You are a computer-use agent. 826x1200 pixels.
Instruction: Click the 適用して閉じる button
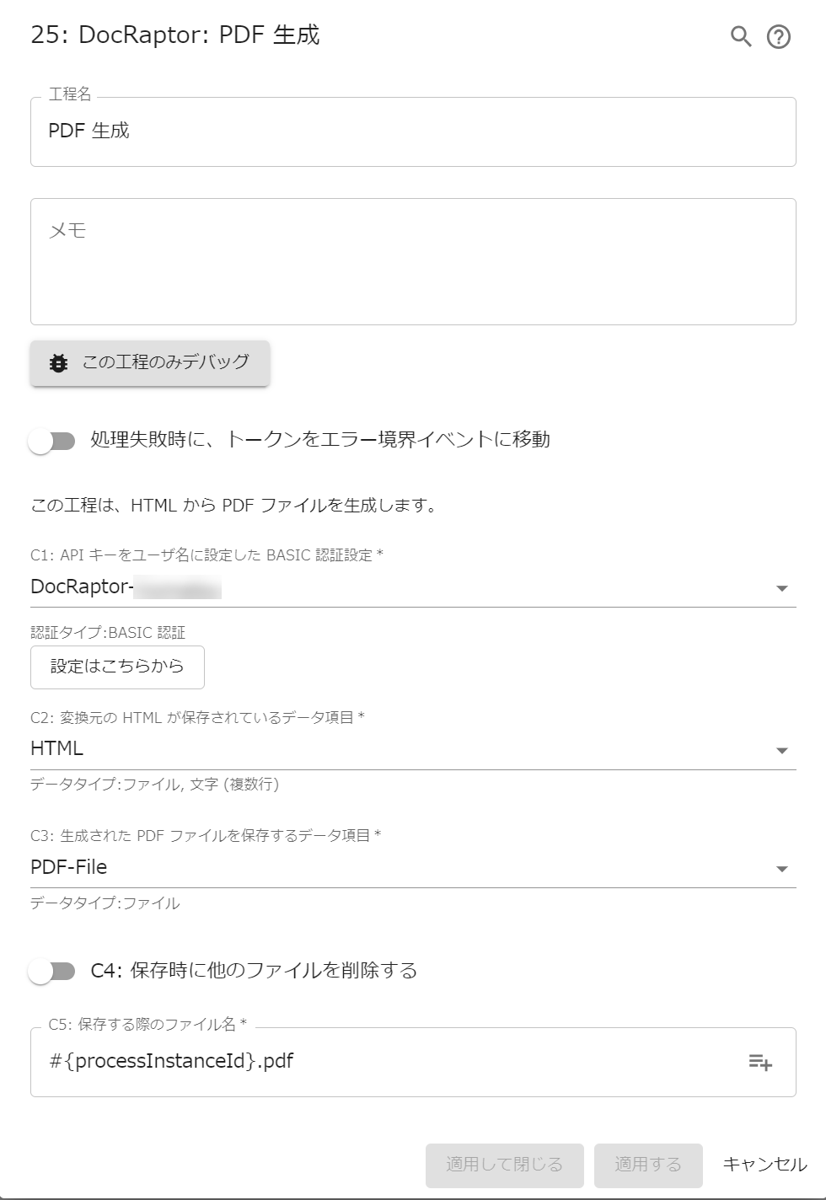click(x=505, y=1165)
